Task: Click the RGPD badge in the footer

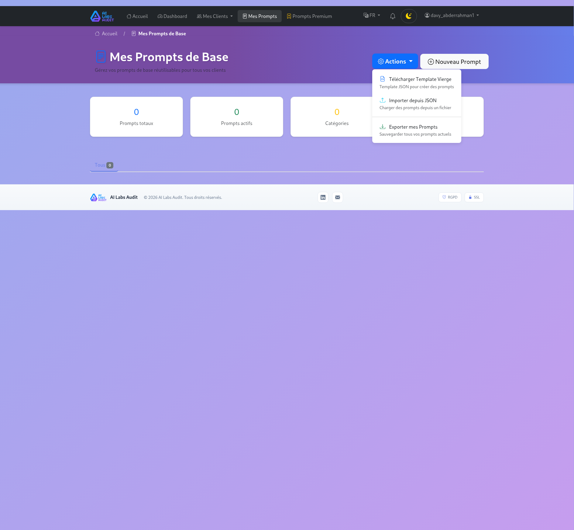Action: coord(450,197)
